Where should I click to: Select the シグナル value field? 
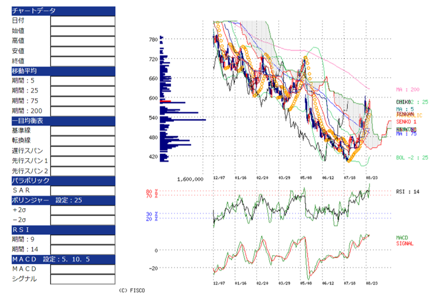point(82,279)
